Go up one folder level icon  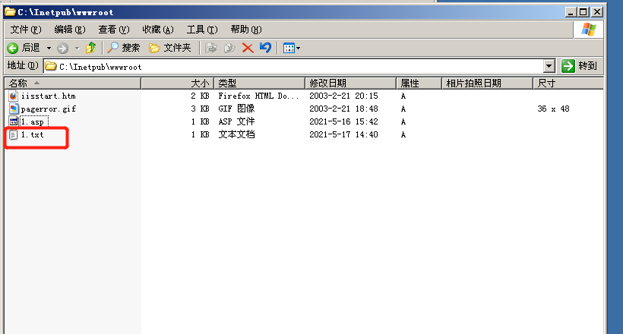tap(90, 48)
